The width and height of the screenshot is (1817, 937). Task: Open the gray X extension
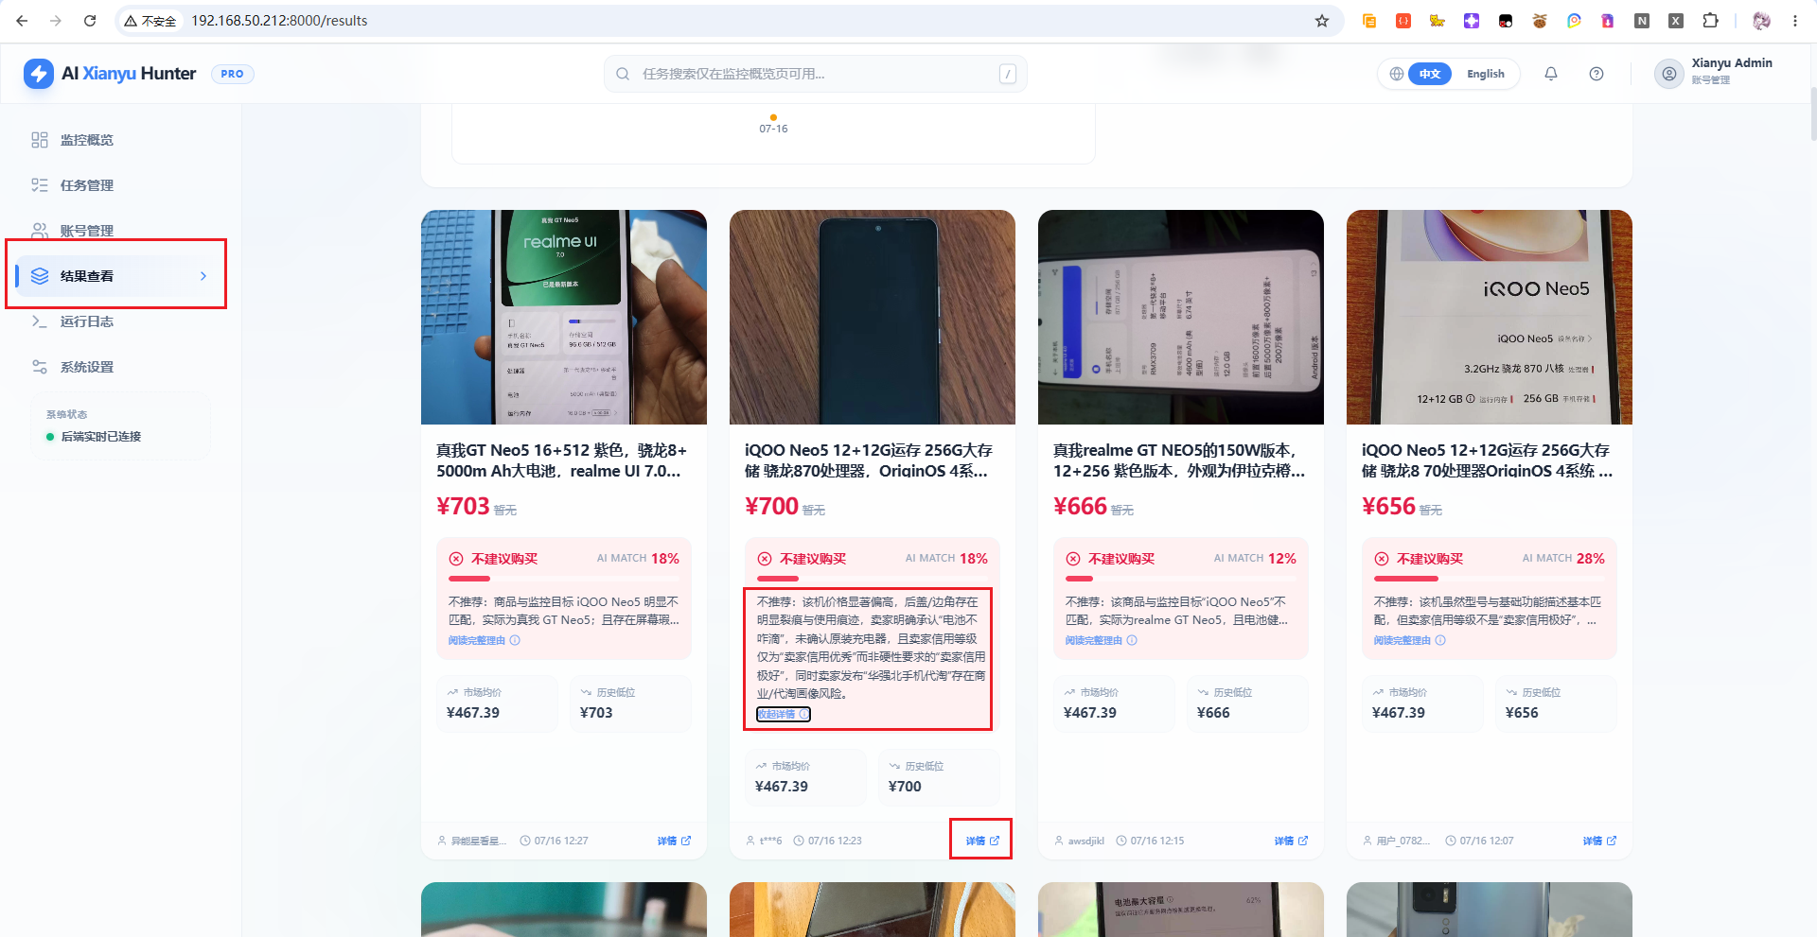(x=1676, y=21)
